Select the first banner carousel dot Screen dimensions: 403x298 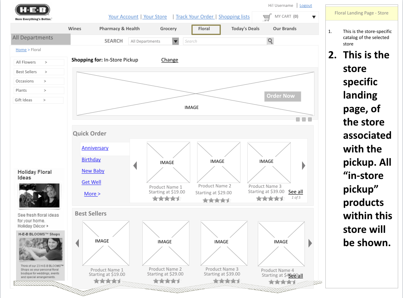pos(298,119)
